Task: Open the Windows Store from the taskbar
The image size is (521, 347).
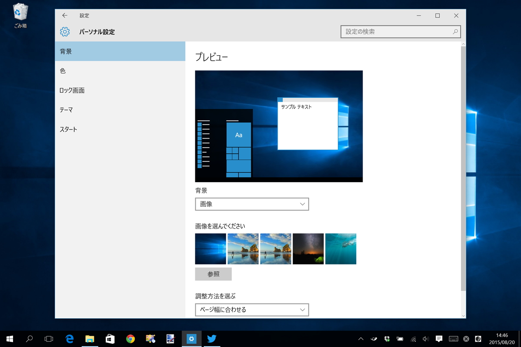Action: 110,338
